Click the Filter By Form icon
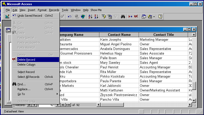The image size is (204, 115). (110, 17)
